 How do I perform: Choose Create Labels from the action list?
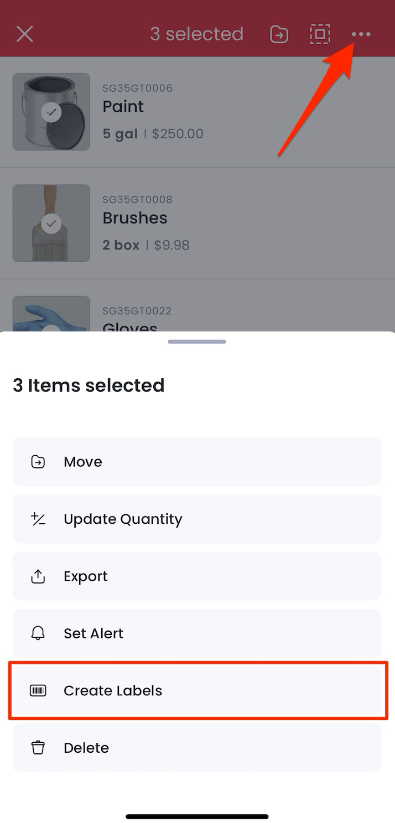(x=197, y=691)
